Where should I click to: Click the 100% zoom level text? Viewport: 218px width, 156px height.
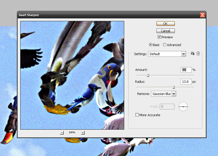click(x=72, y=132)
